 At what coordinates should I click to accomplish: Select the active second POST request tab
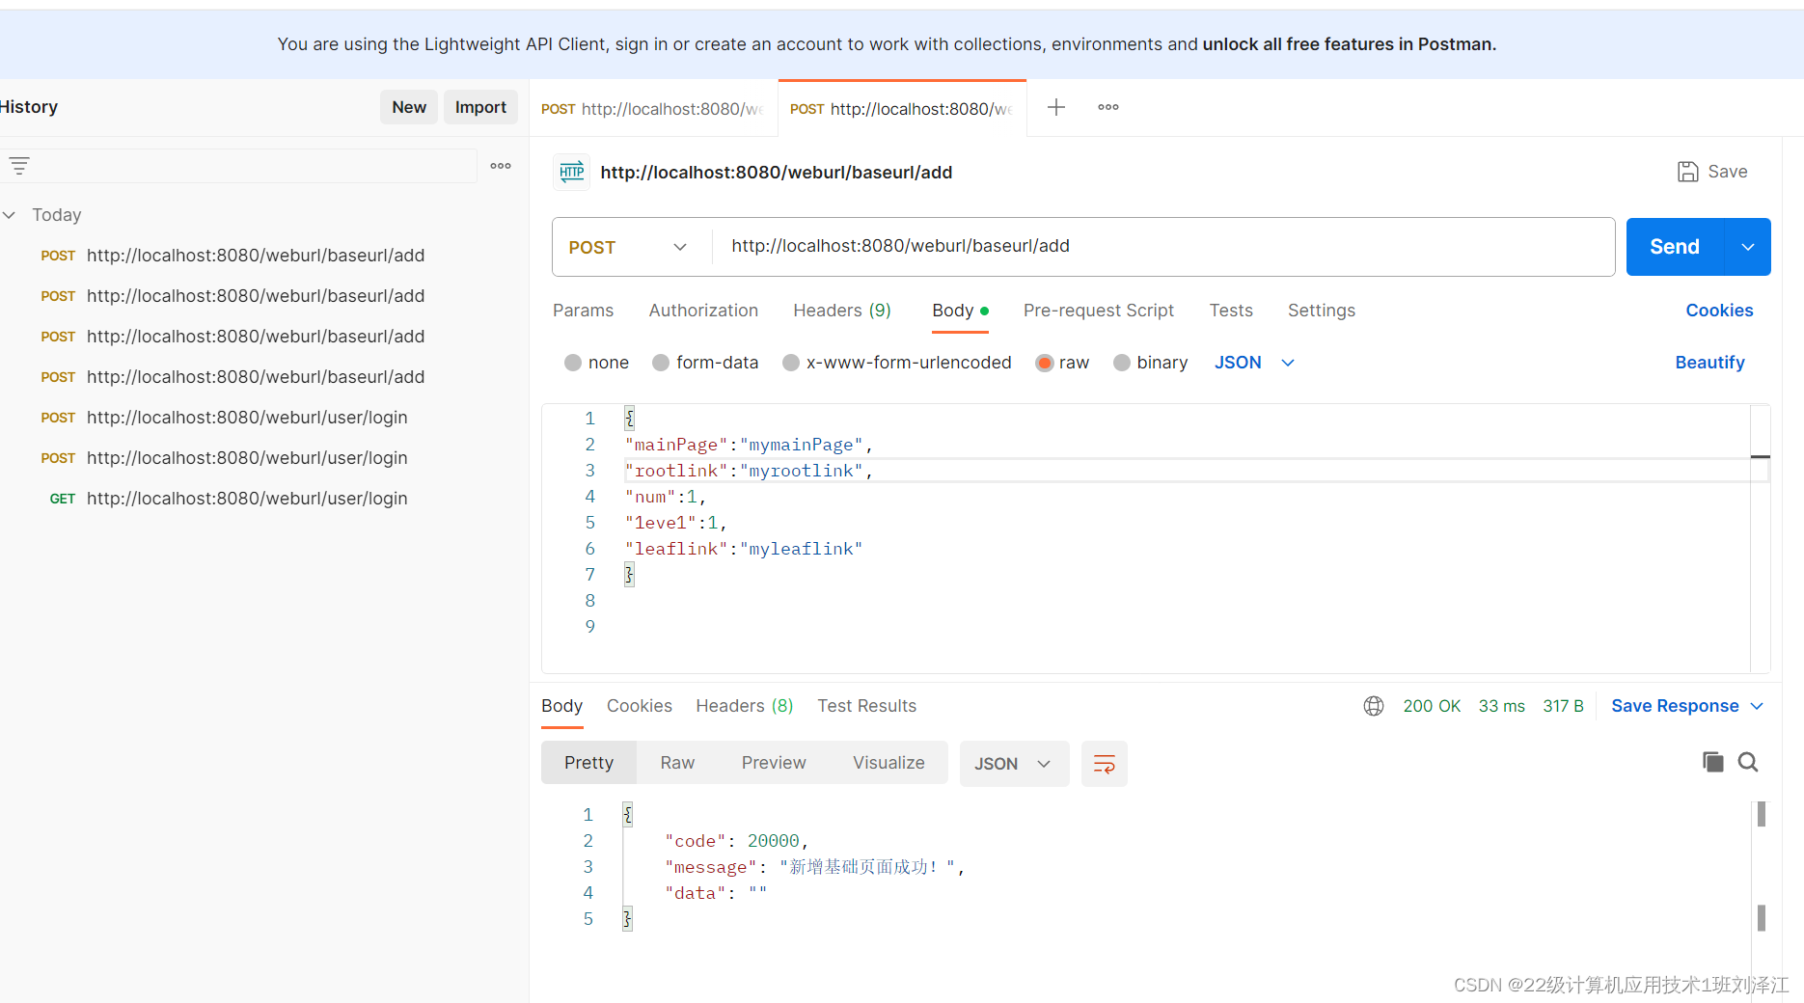(902, 109)
